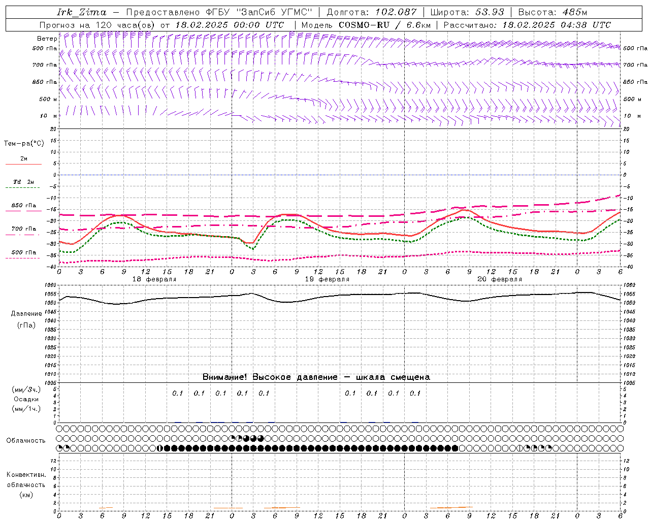
Task: Click the Конвективн. облачность label
Action: pyautogui.click(x=26, y=480)
